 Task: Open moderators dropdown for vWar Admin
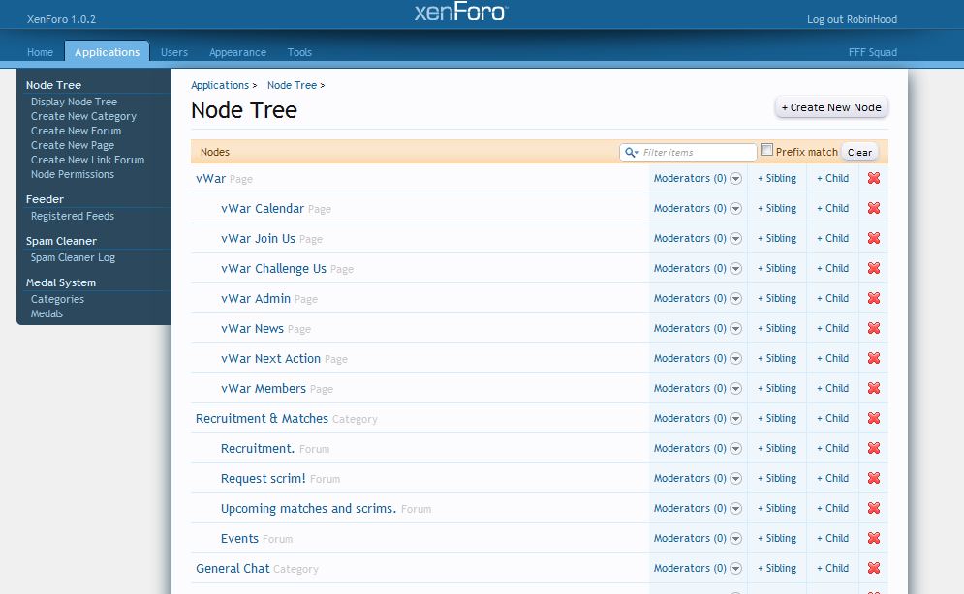(736, 299)
